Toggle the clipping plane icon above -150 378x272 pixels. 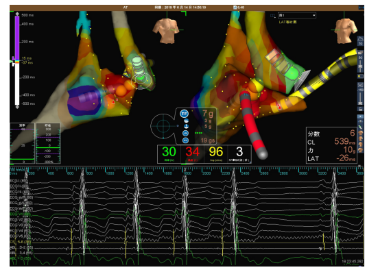(360, 85)
